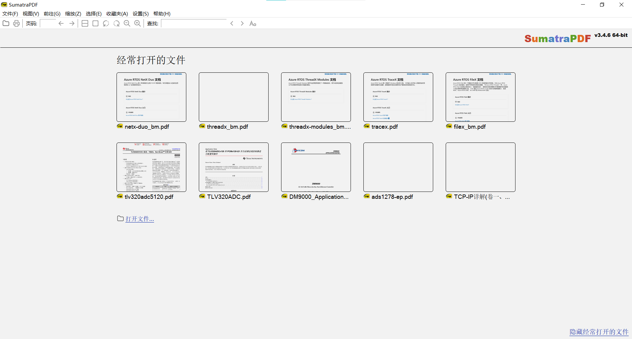Find previous match arrow icon

(x=232, y=23)
